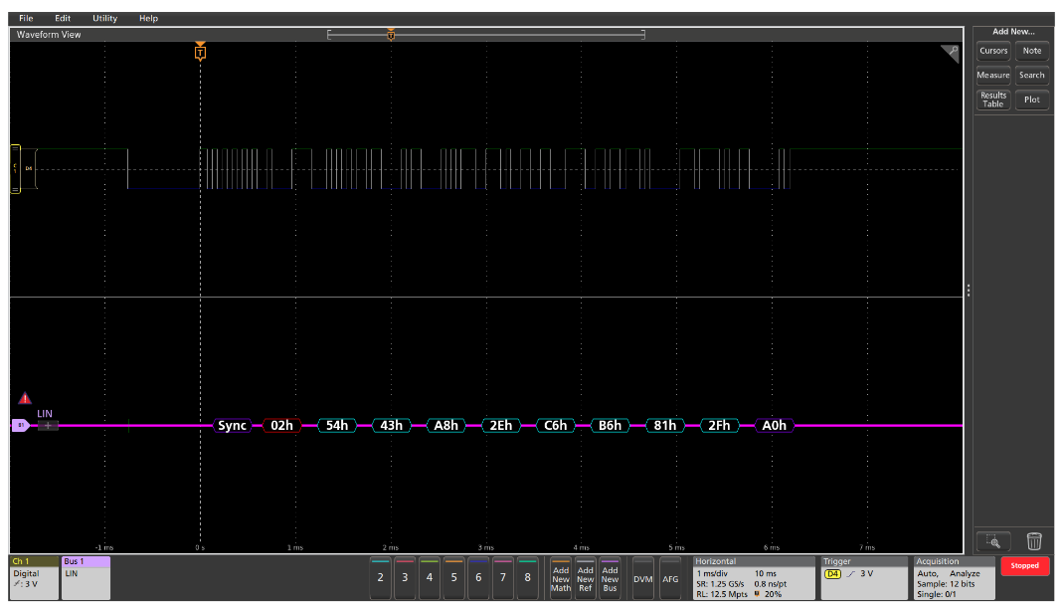Image resolution: width=1062 pixels, height=609 pixels.
Task: Enable channel 5
Action: pyautogui.click(x=453, y=576)
